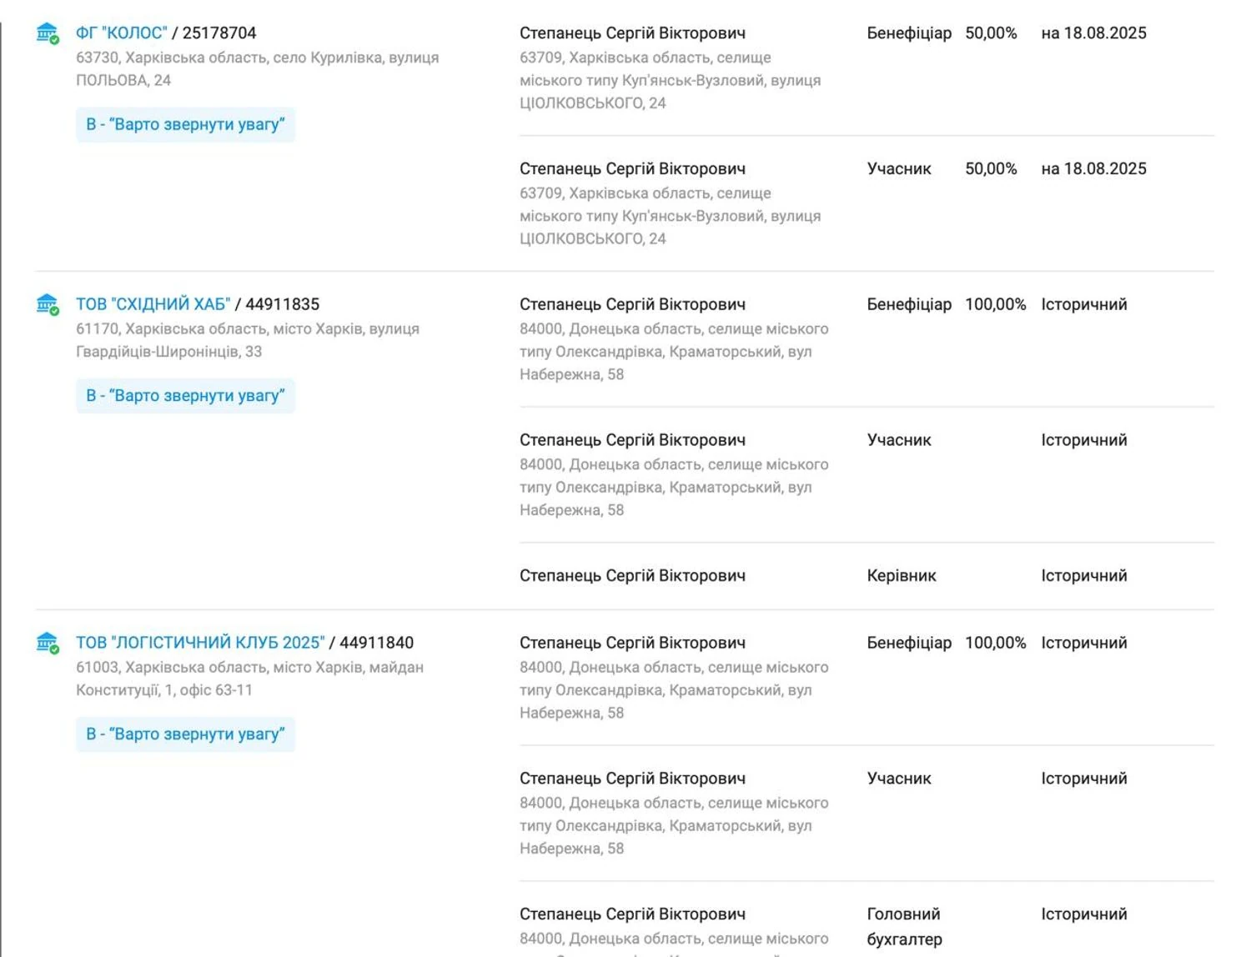Click Степанець name in the Керівник row

632,575
